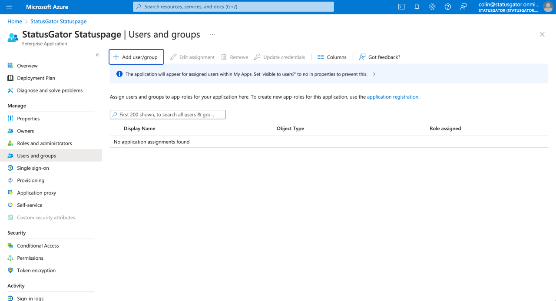The image size is (556, 301).
Task: Click Add user/group button
Action: tap(136, 57)
